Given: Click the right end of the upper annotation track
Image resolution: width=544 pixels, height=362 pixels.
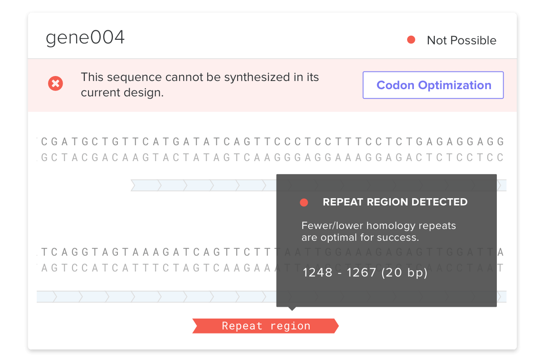Looking at the screenshot, I should coord(502,185).
